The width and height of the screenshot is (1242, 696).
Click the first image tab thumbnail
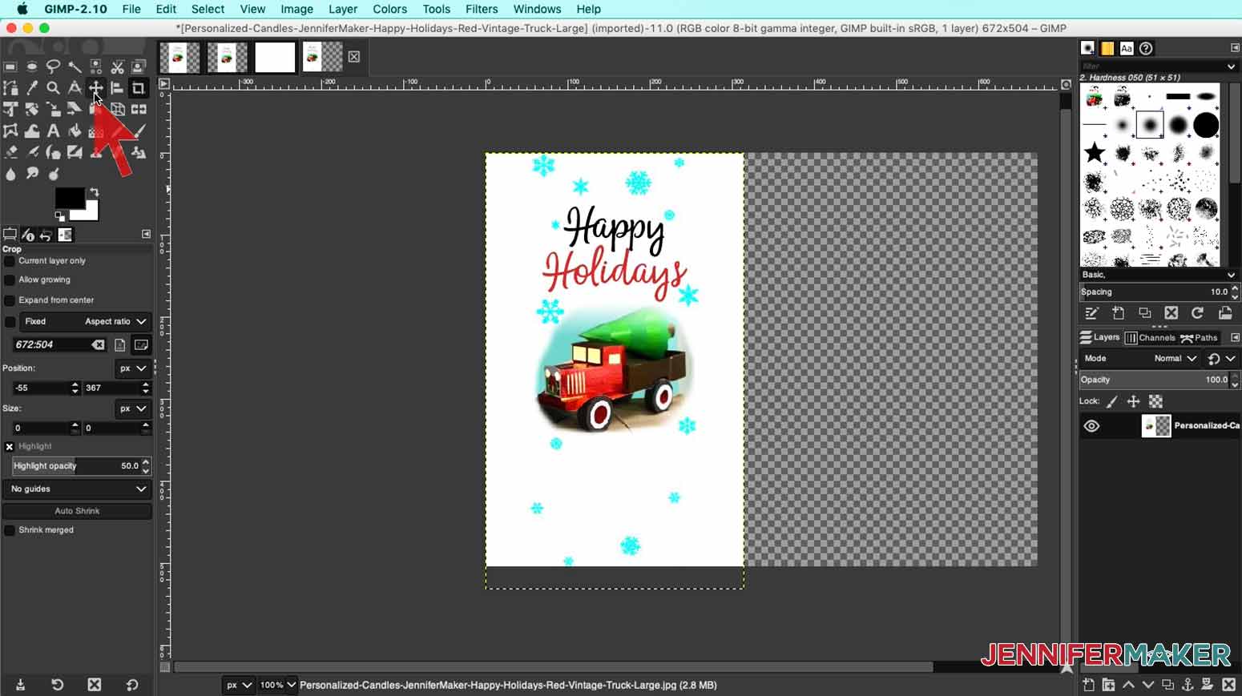(180, 58)
